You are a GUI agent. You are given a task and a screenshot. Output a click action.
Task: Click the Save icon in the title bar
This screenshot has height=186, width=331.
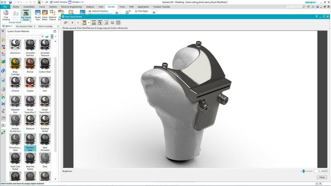tap(10, 2)
